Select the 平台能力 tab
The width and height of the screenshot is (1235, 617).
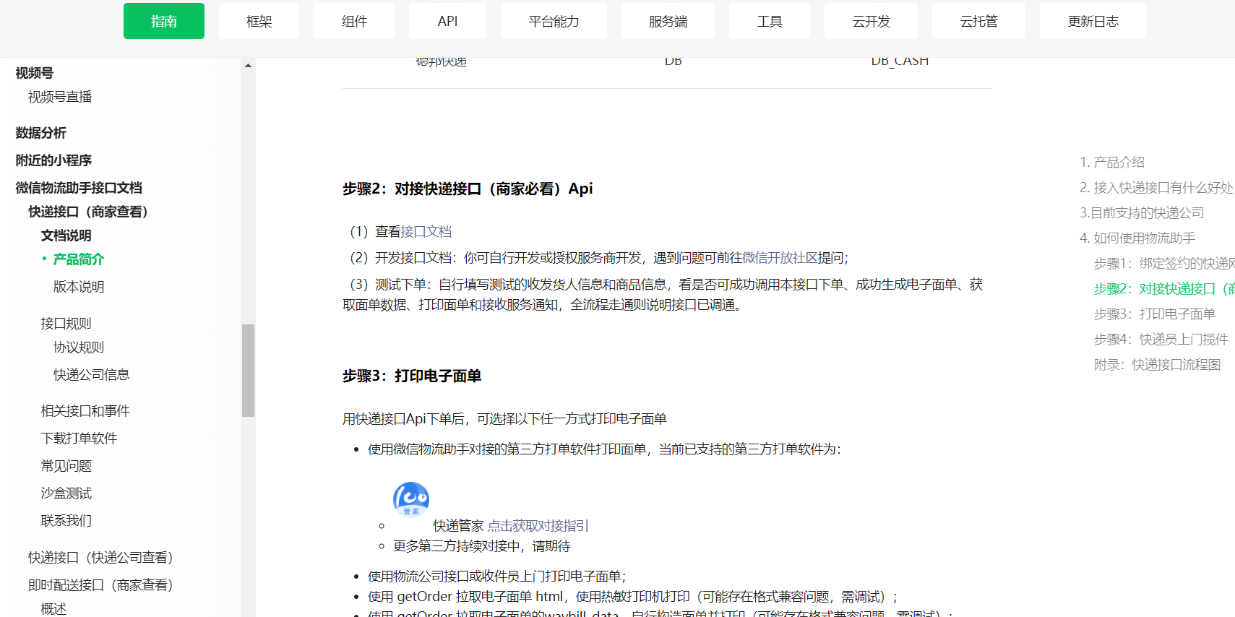coord(554,21)
